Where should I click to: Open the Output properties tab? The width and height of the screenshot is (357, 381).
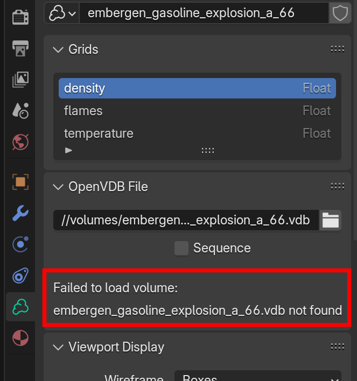point(20,48)
